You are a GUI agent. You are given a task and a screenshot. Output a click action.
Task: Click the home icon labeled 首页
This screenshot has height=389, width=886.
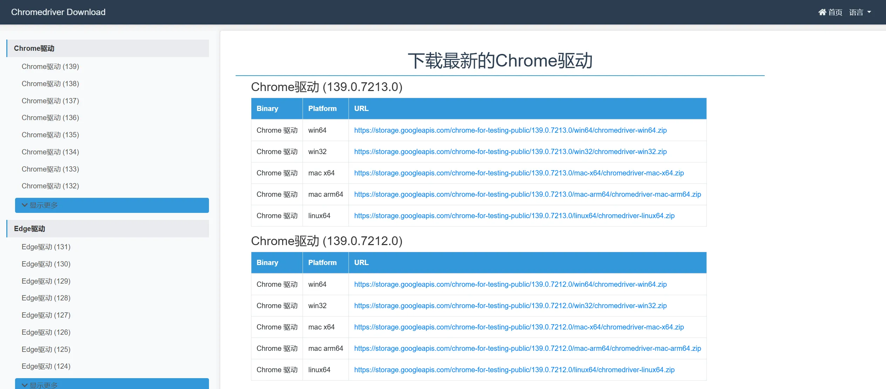830,12
